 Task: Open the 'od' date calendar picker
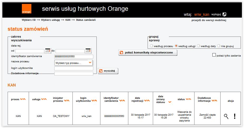tap(48, 50)
